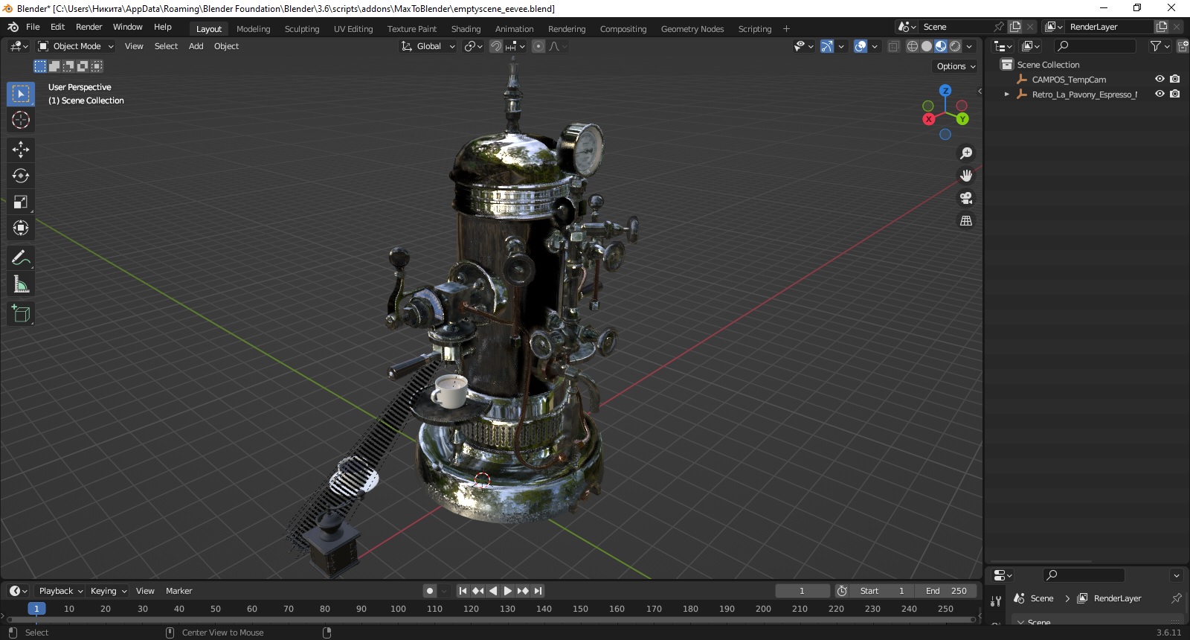Switch to the Modeling workspace tab
Screen dimensions: 1190x640
[253, 29]
